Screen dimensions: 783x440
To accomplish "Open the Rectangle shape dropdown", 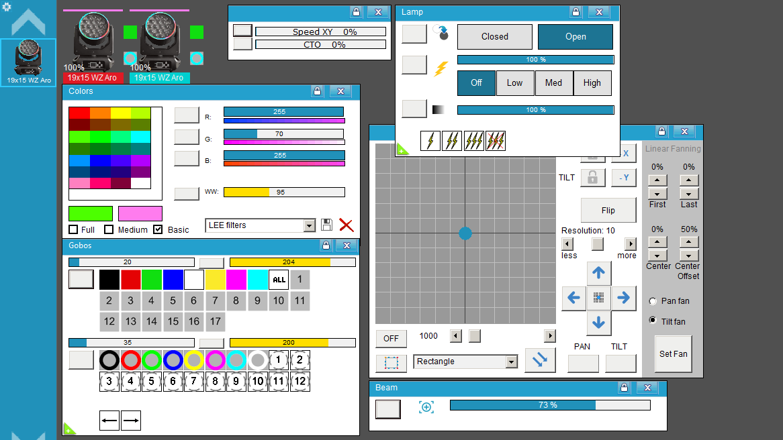I will click(x=511, y=362).
